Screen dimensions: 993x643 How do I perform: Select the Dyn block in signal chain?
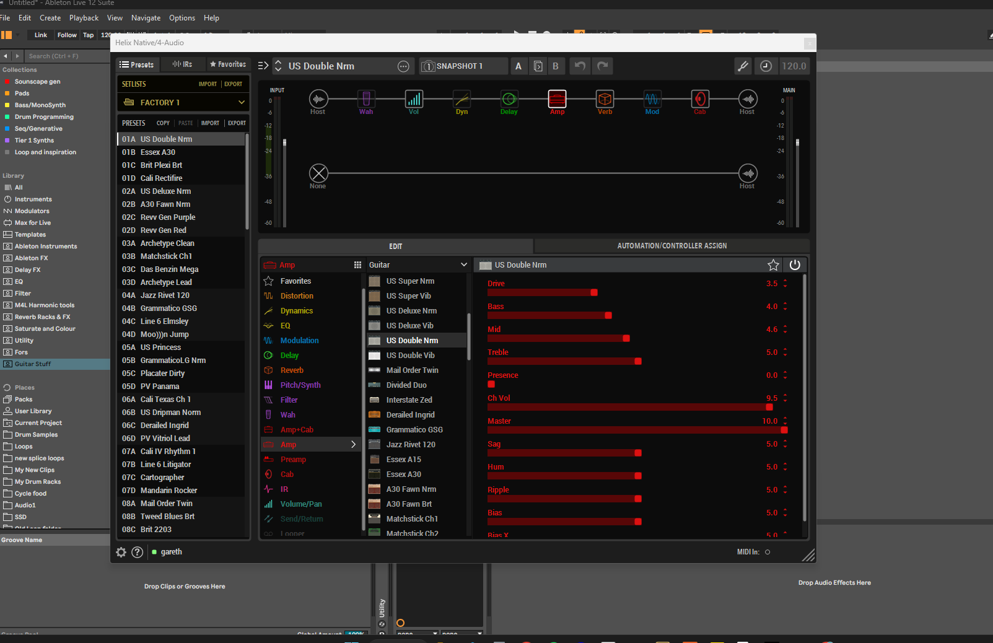click(462, 98)
